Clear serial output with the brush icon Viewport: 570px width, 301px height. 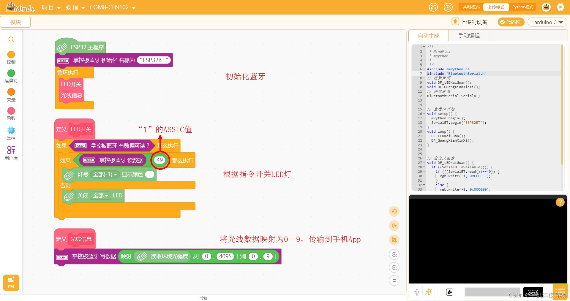click(449, 292)
